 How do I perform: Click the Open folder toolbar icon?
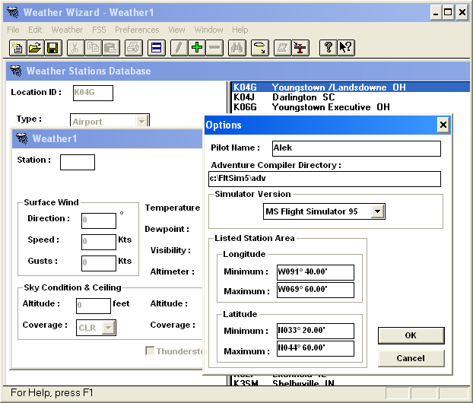[35, 48]
